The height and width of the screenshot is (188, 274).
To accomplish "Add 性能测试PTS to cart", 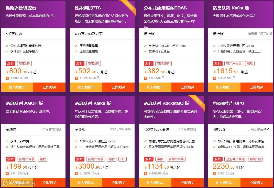I will point(86,87).
